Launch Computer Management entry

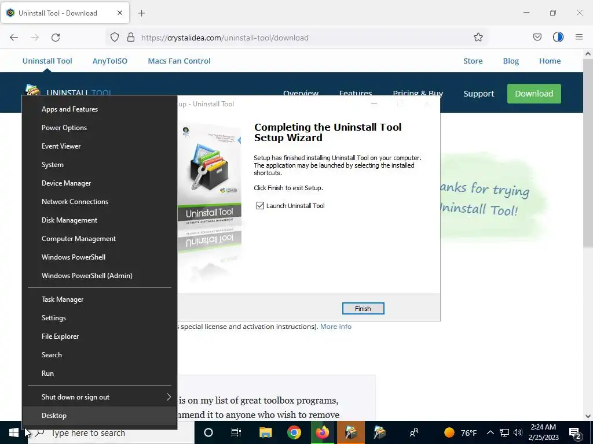point(100,239)
